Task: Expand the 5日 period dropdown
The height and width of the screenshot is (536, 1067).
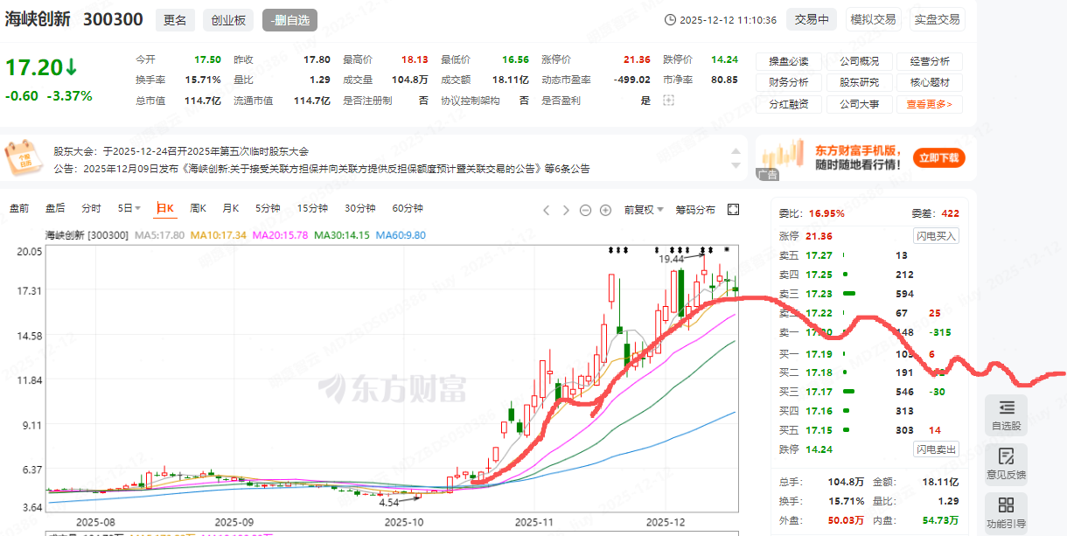Action: pos(129,208)
